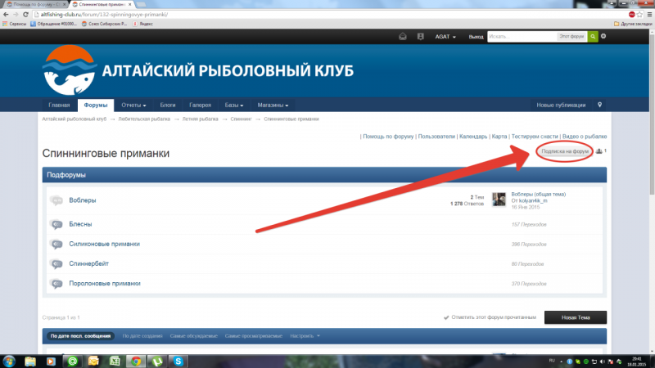The height and width of the screenshot is (368, 655).
Task: Open Skype from the Windows taskbar
Action: click(x=177, y=360)
